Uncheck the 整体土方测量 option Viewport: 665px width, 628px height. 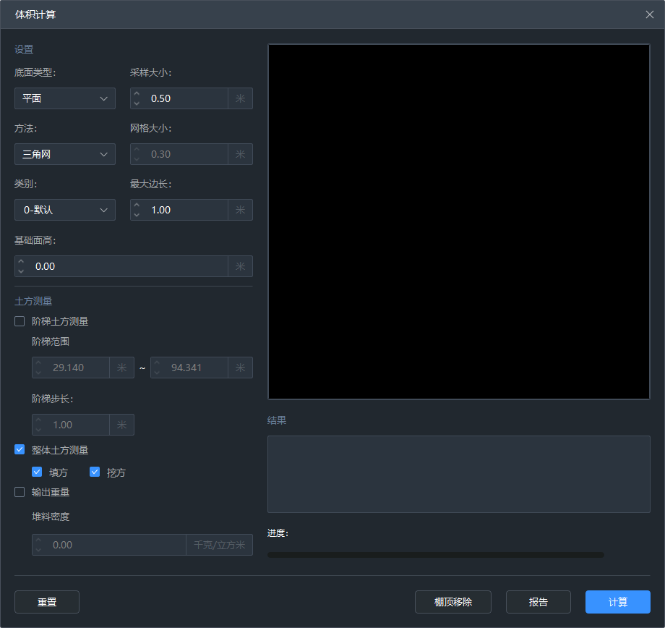[20, 450]
